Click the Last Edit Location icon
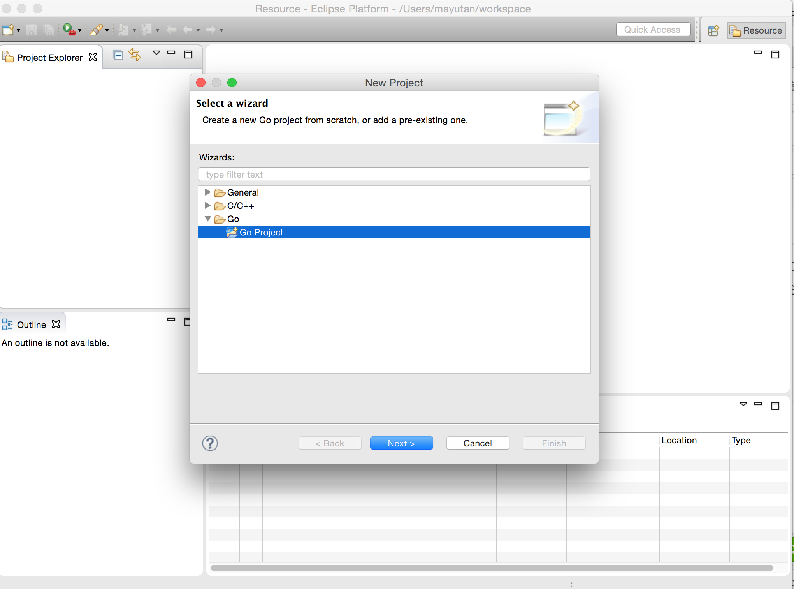 tap(171, 30)
